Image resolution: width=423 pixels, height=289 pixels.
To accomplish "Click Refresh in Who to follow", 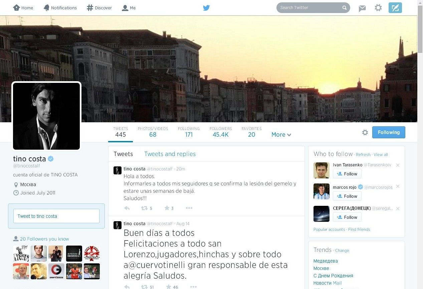I will (x=363, y=155).
